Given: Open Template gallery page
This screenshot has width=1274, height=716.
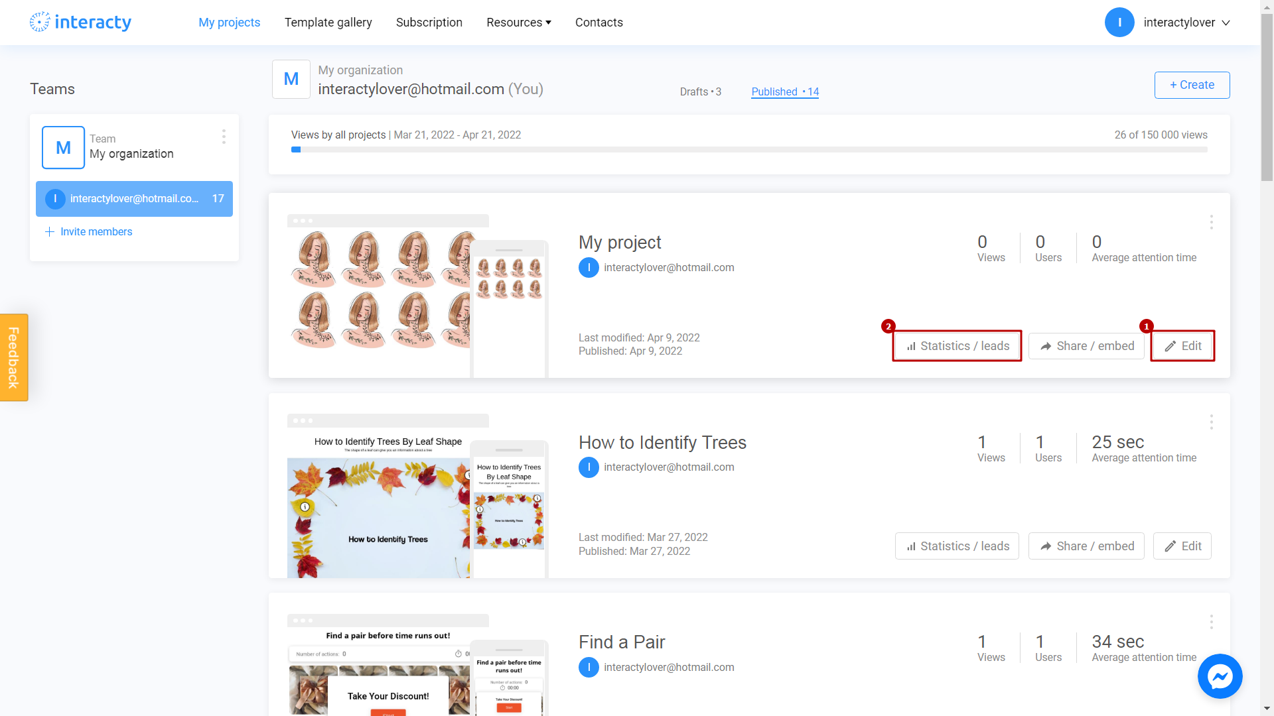Looking at the screenshot, I should coord(328,23).
